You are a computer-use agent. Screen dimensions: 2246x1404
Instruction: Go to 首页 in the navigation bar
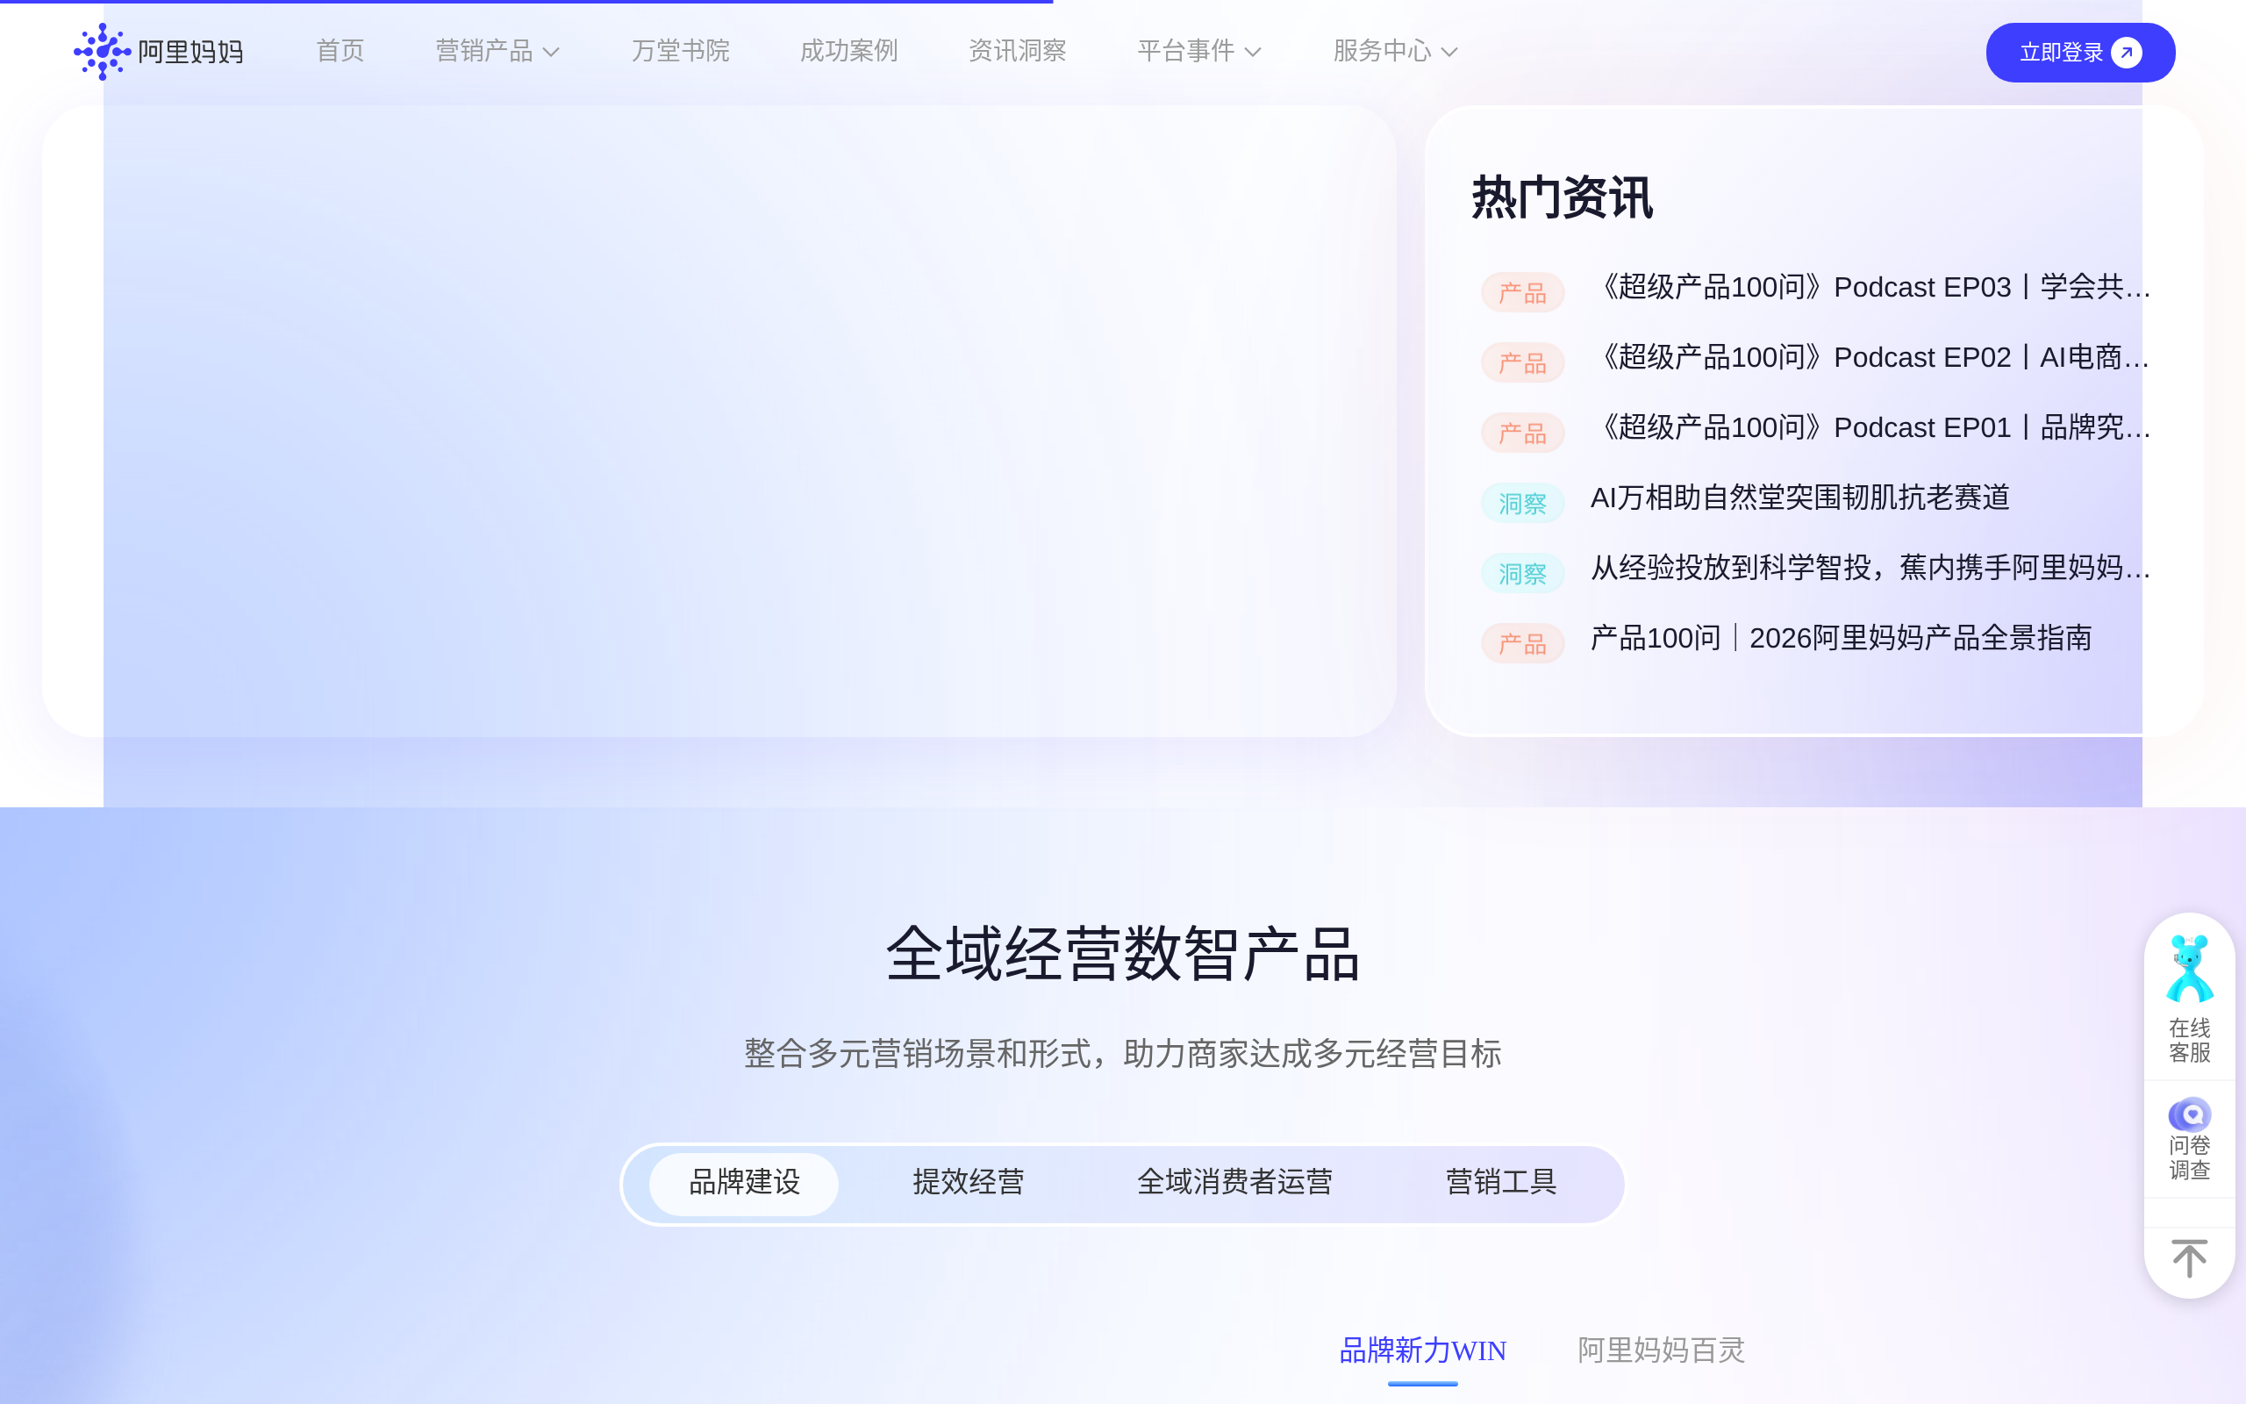[340, 51]
